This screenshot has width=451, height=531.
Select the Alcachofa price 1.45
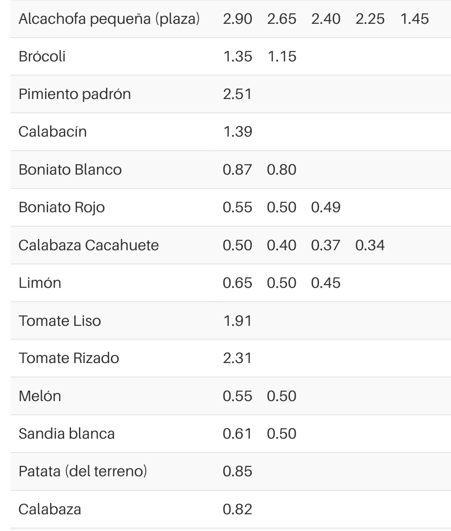(x=414, y=19)
